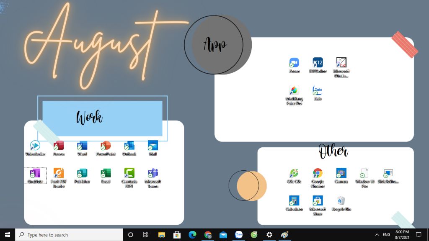This screenshot has height=241, width=429.
Task: Select the Outlook desktop icon
Action: point(129,148)
